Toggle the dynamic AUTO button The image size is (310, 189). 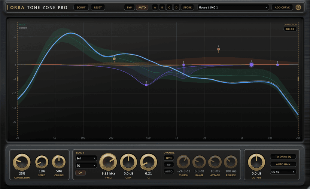[x=169, y=171]
